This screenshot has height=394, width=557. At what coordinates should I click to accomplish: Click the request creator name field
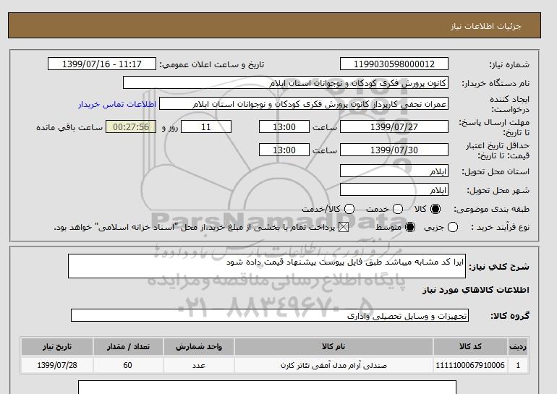(x=304, y=104)
